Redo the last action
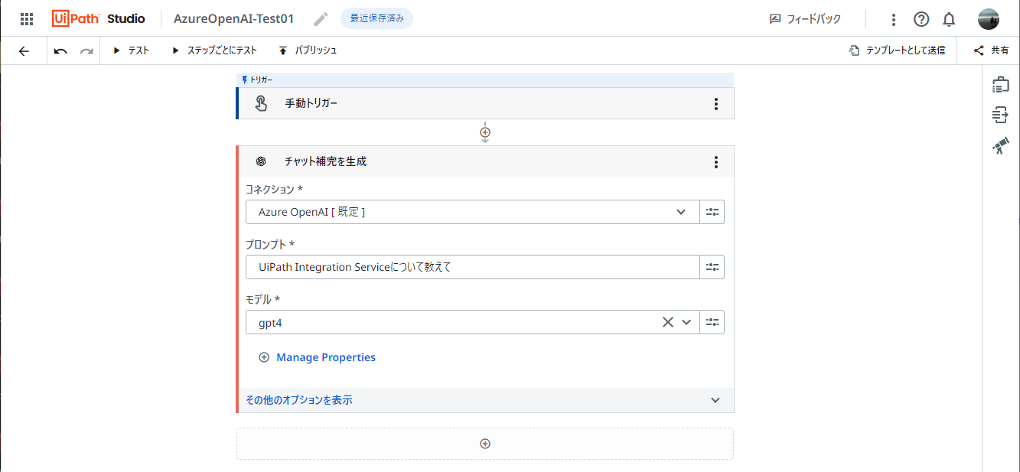Viewport: 1020px width, 472px height. coord(86,50)
